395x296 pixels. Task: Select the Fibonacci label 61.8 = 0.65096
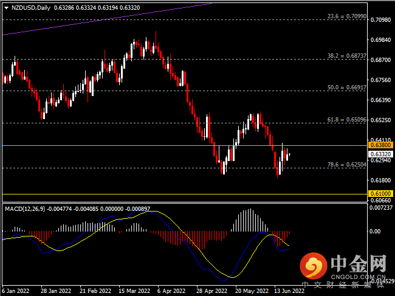point(346,120)
